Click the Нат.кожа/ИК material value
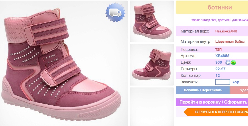Screen dimensions: 248x126 [226, 31]
